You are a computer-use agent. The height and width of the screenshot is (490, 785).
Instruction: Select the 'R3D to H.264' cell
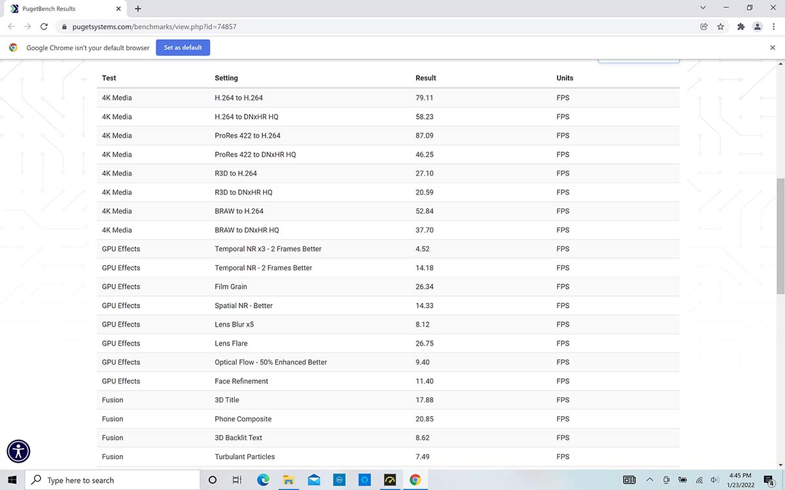[235, 174]
